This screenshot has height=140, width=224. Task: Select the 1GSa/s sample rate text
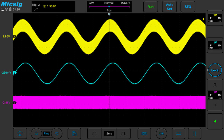[125, 3]
